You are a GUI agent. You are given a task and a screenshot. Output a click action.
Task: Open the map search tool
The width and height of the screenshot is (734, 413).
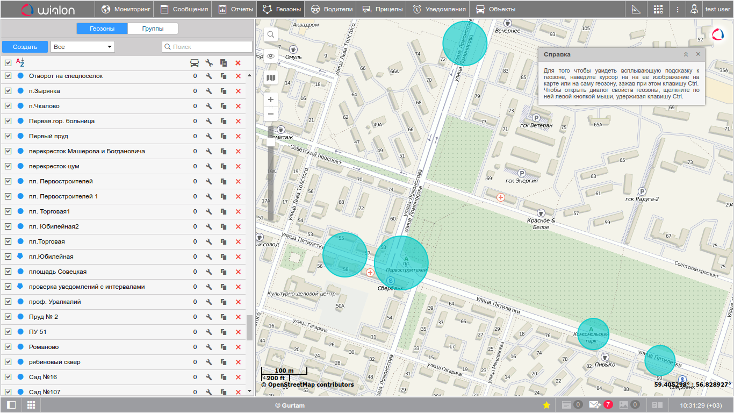tap(271, 34)
